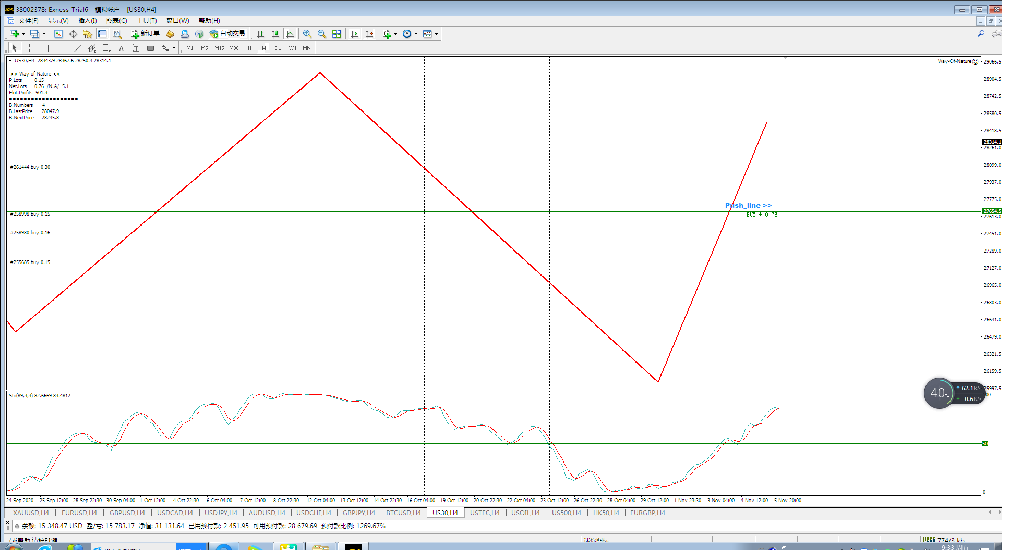Toggle the Chart Shift button
Image resolution: width=1010 pixels, height=550 pixels.
coord(369,34)
